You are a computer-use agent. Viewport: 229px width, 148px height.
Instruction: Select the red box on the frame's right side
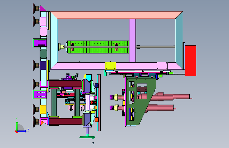pos(190,61)
